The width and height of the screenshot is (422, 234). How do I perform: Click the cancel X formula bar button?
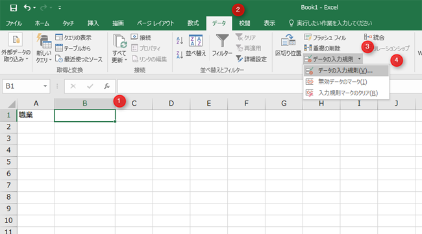coord(73,86)
